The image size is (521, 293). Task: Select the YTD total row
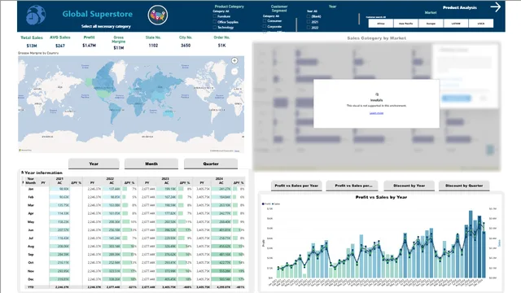135,287
